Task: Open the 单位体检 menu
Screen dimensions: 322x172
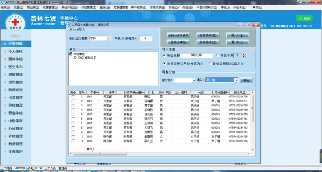Action: pos(70,7)
